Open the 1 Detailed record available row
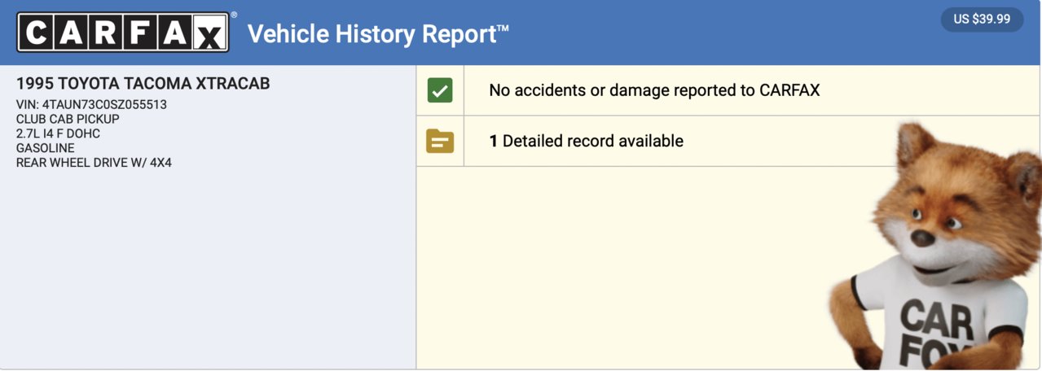 tap(728, 141)
